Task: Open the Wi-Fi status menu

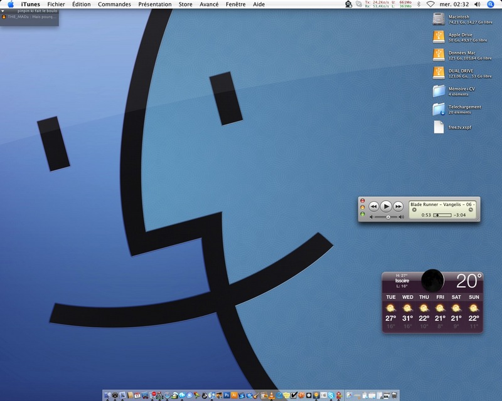Action: click(x=430, y=4)
